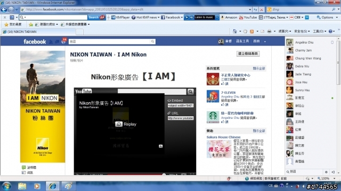The width and height of the screenshot is (341, 191).
Task: Click the create fan page button
Action: [248, 54]
